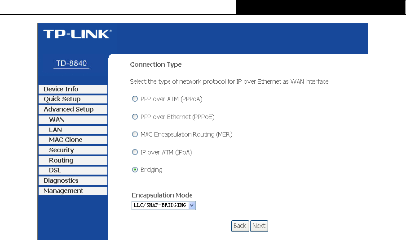Click the TD-8840 model link

(71, 63)
